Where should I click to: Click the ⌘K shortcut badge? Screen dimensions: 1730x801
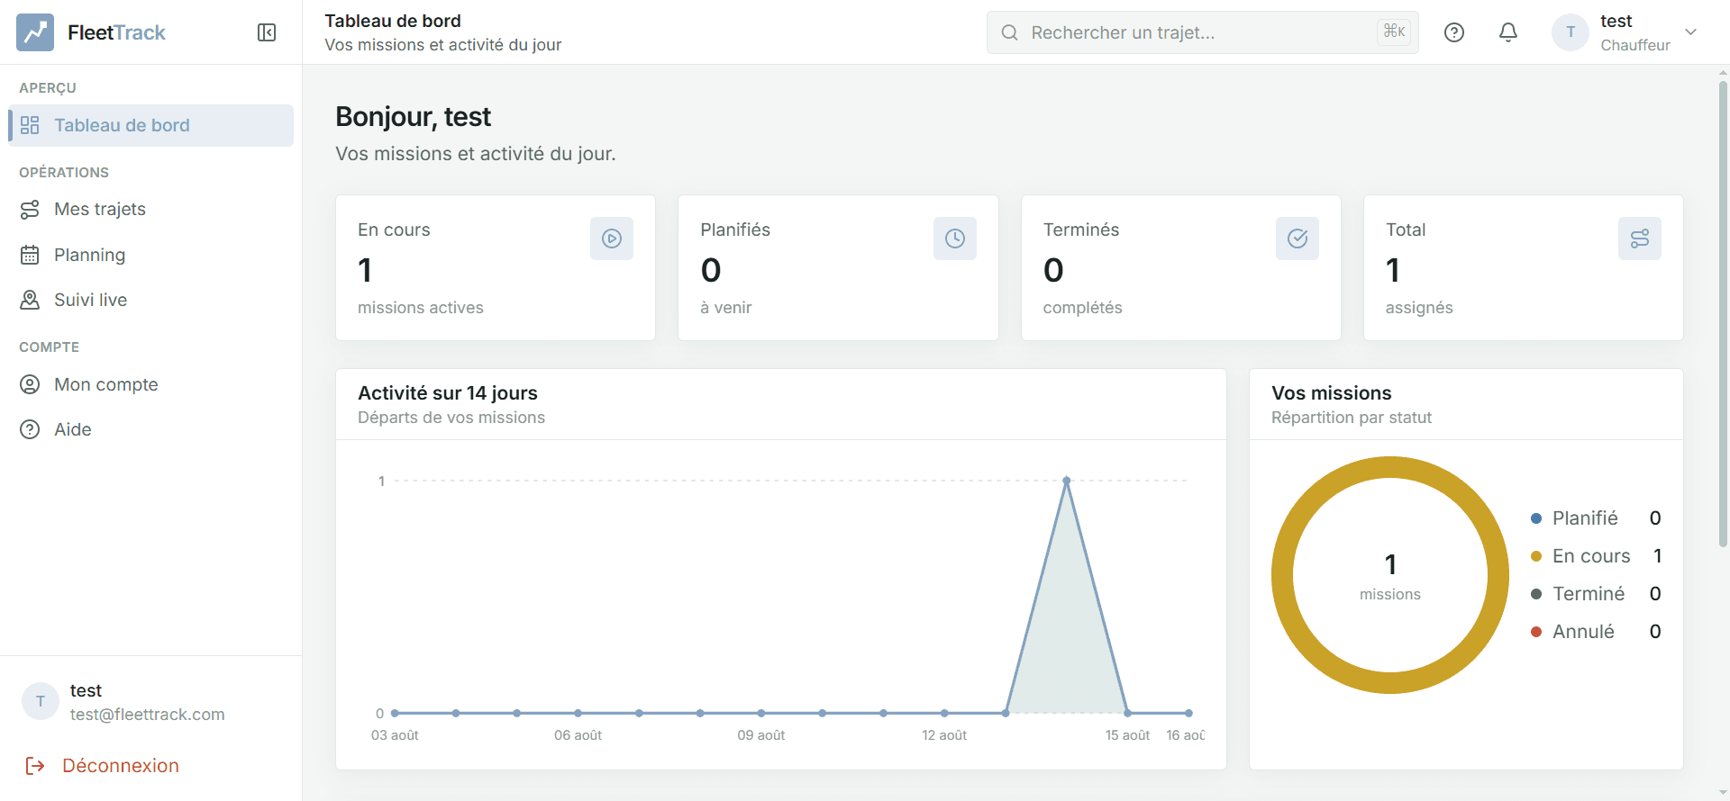[1394, 31]
